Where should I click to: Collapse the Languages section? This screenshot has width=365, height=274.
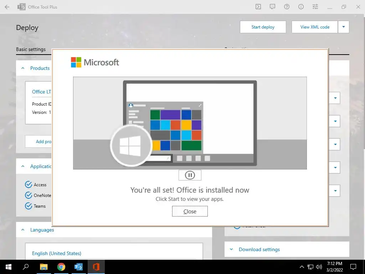click(23, 230)
